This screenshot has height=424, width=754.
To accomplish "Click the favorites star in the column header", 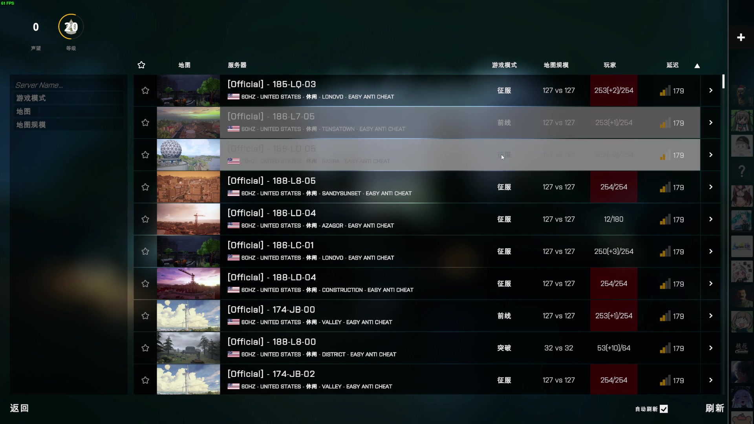I will pos(141,65).
